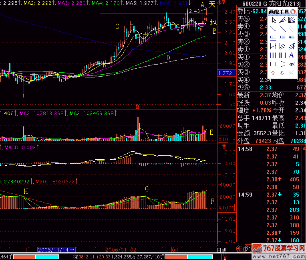Select the equal-period vertical lines tool
The image size is (306, 260).
coord(273,55)
